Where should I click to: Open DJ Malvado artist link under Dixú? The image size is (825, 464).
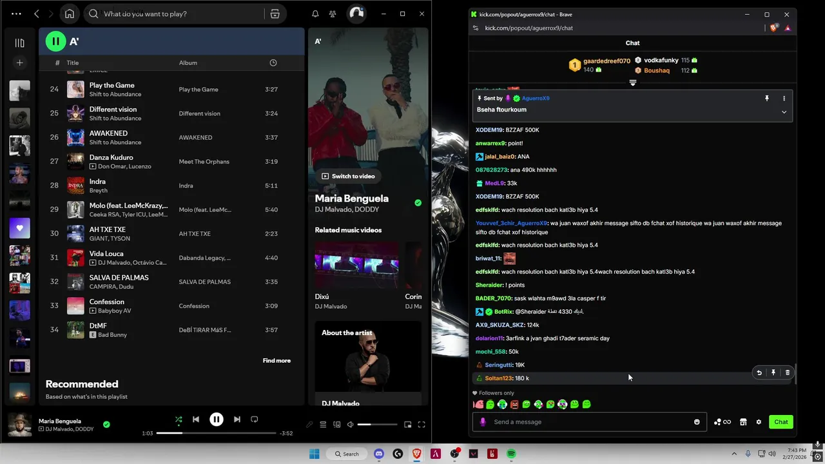click(331, 307)
